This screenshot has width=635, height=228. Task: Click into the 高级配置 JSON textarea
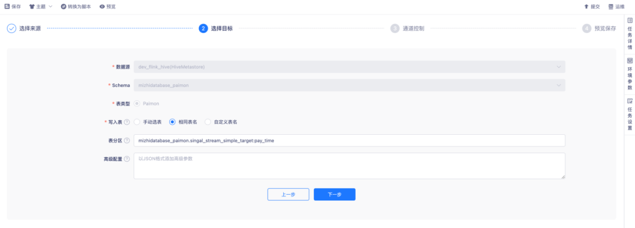(349, 166)
